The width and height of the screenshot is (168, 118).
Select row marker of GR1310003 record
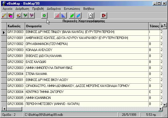4,33
